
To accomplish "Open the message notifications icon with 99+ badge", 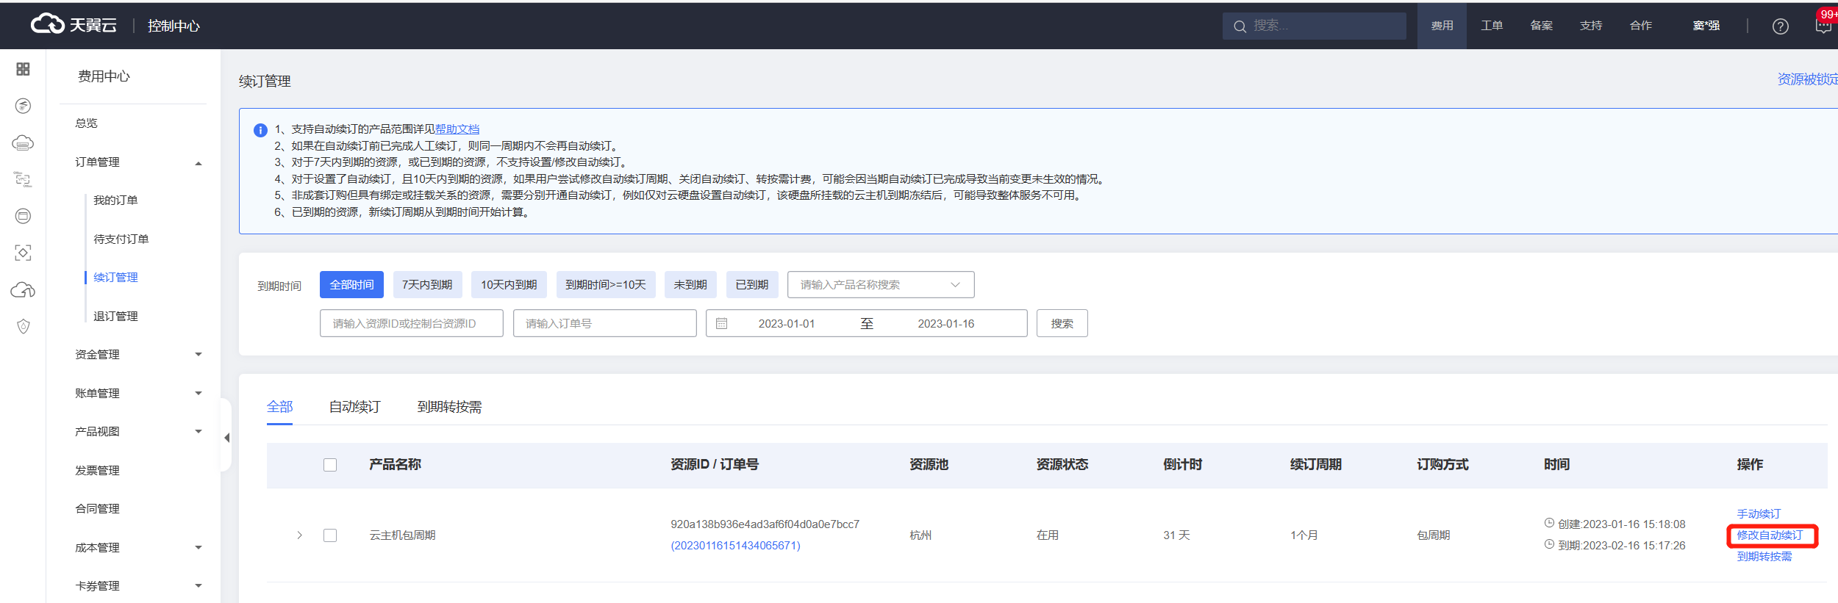I will coord(1823,26).
